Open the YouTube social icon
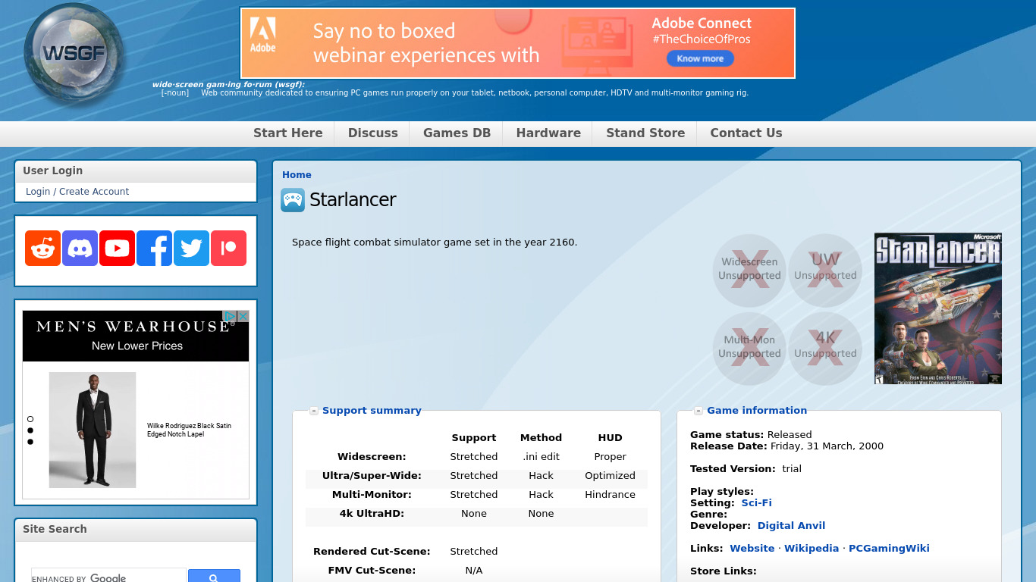The height and width of the screenshot is (582, 1036). pyautogui.click(x=117, y=249)
